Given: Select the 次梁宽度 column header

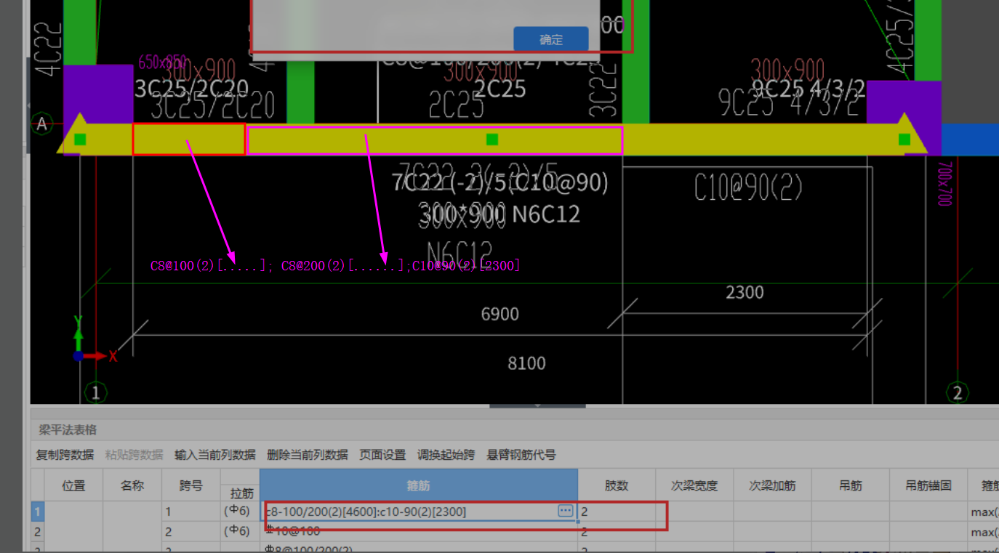Looking at the screenshot, I should pos(694,485).
